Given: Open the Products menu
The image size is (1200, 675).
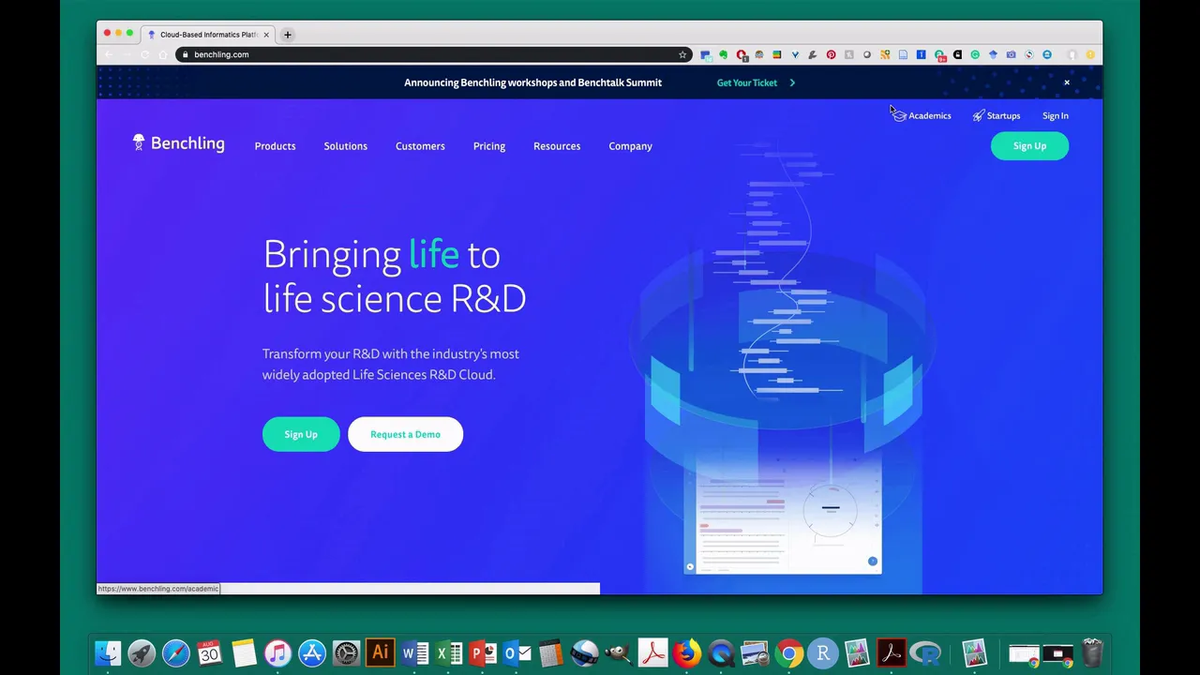Looking at the screenshot, I should (x=275, y=146).
